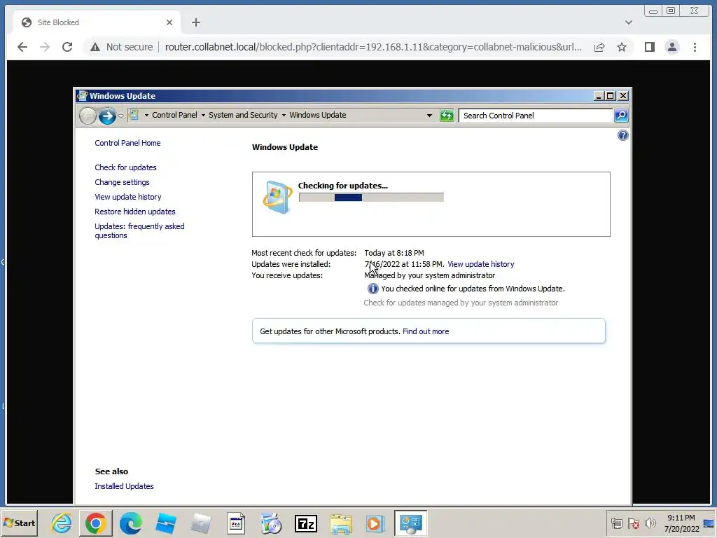Viewport: 717px width, 538px height.
Task: Open Updates frequently asked questions link
Action: 139,231
